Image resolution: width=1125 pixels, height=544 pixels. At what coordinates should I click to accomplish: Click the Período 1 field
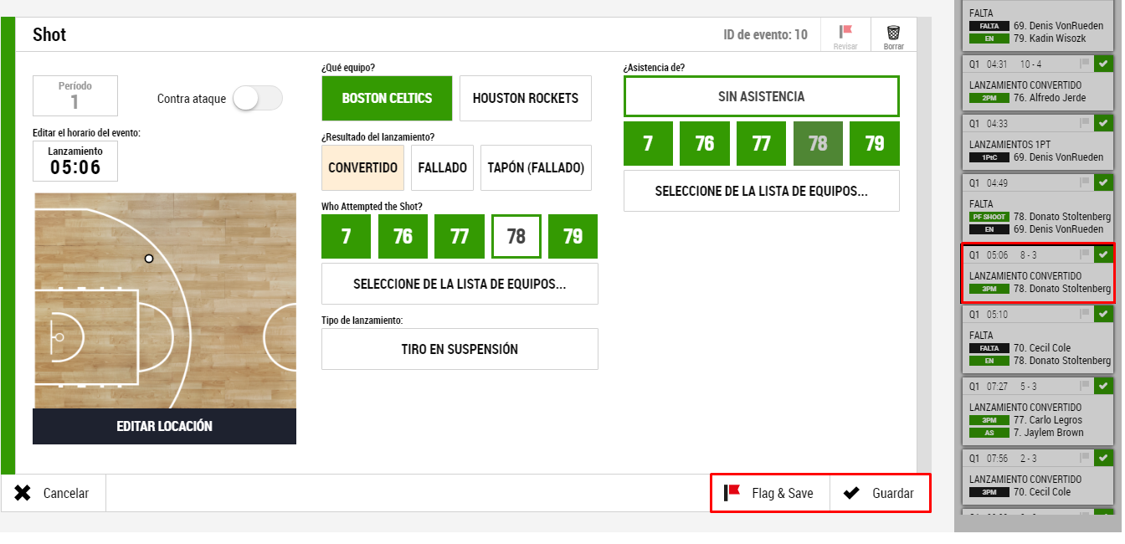(x=75, y=95)
